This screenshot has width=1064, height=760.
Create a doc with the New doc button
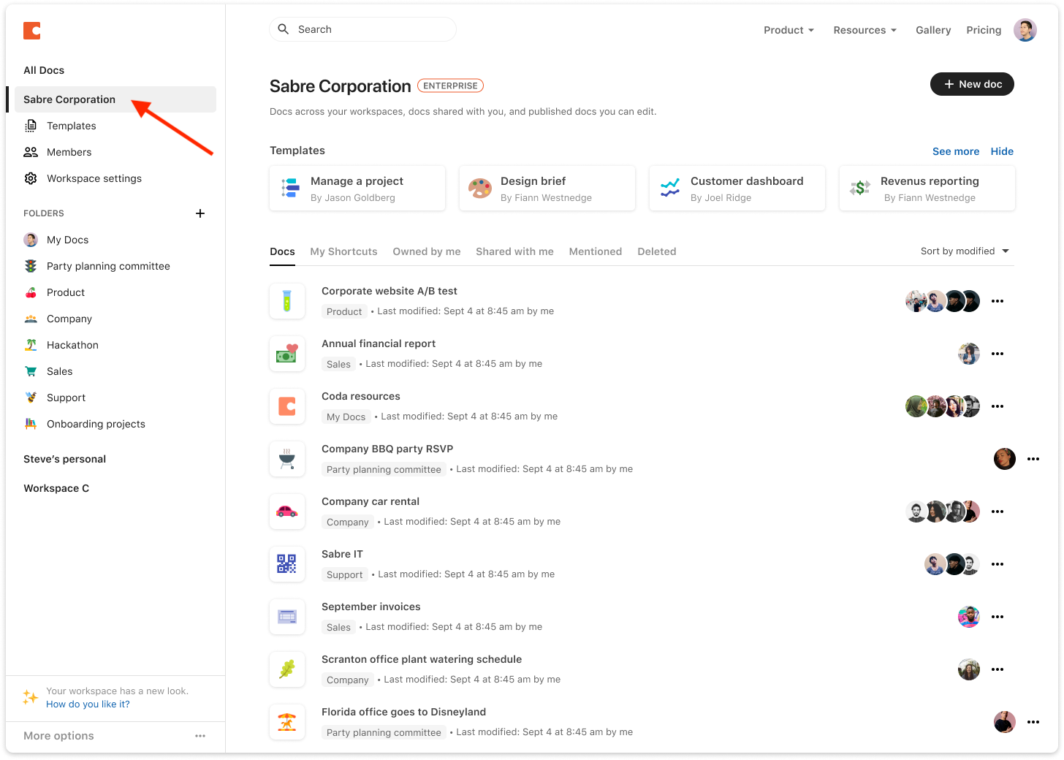tap(972, 84)
